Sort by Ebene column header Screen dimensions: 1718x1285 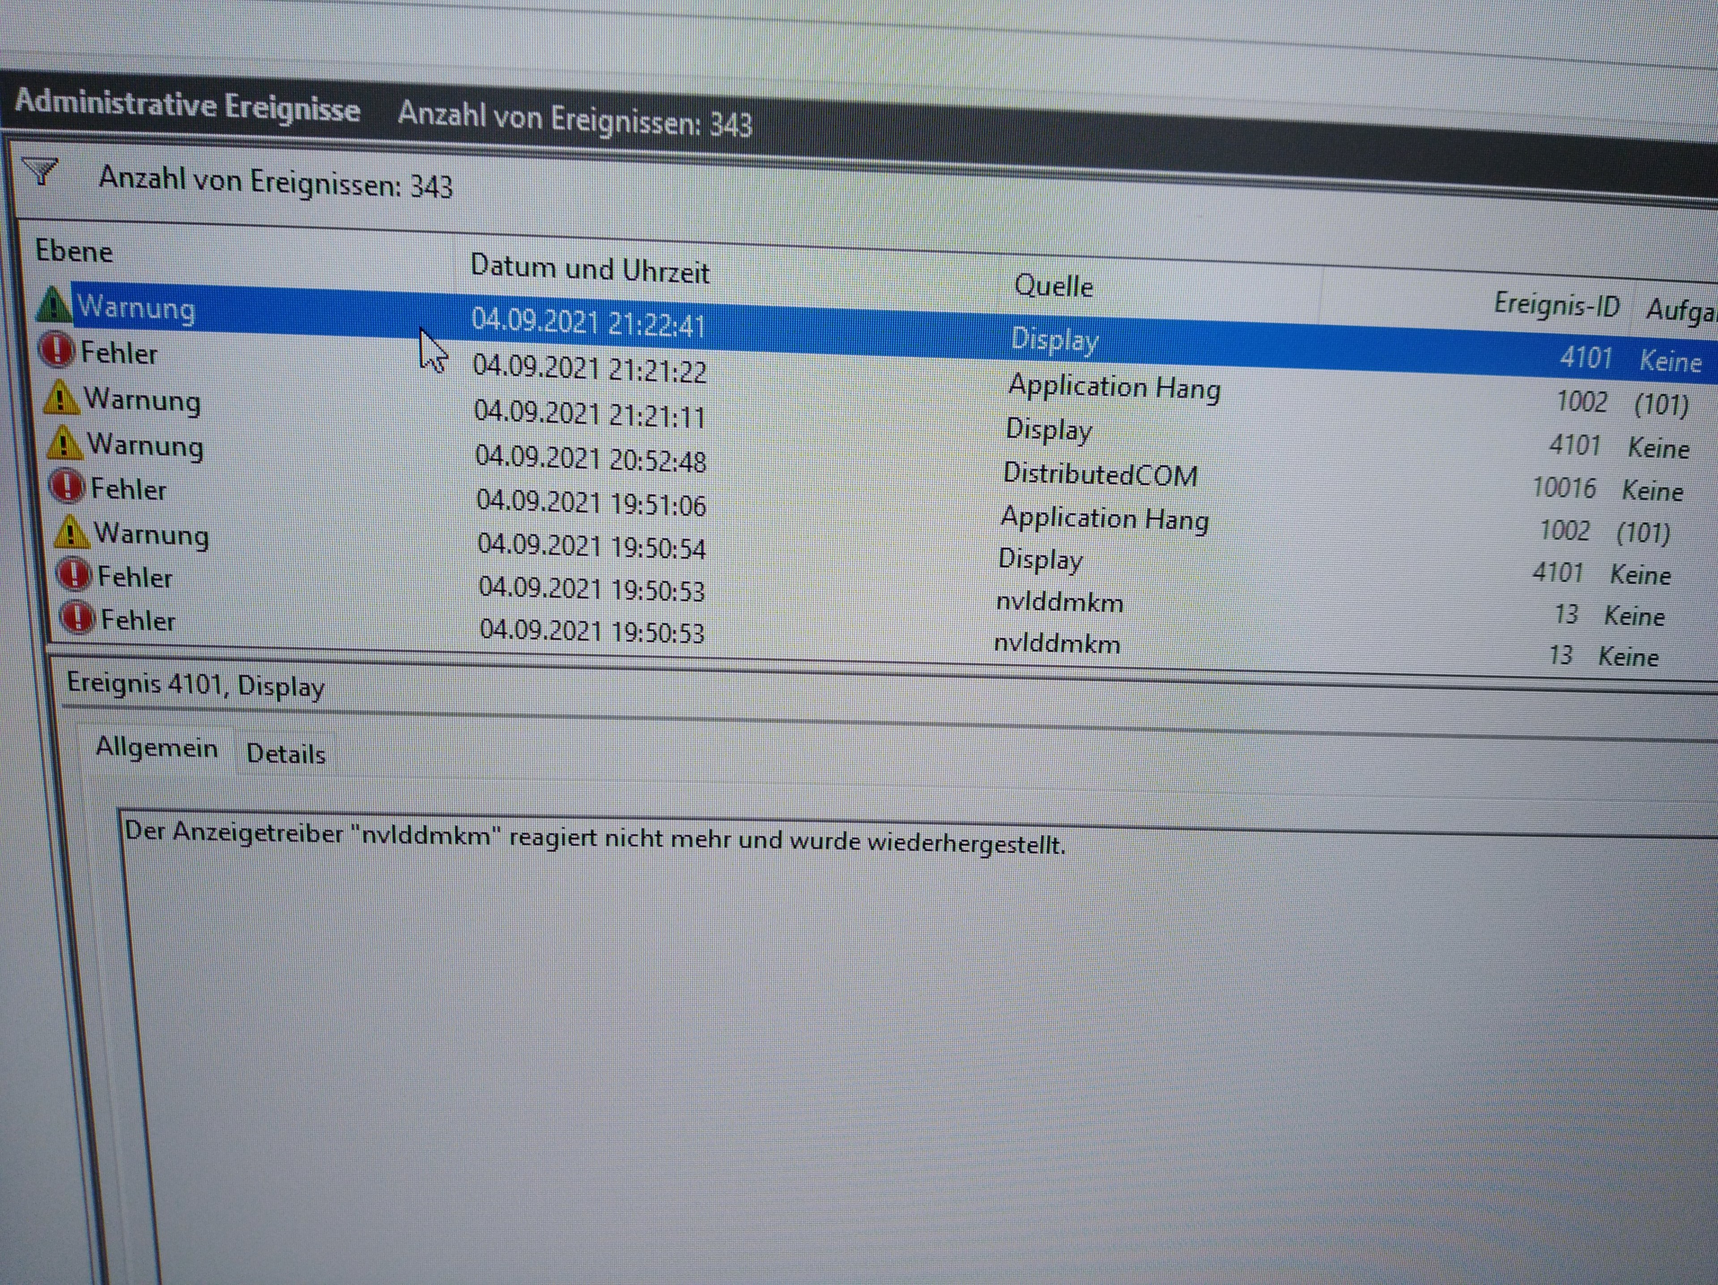(75, 251)
